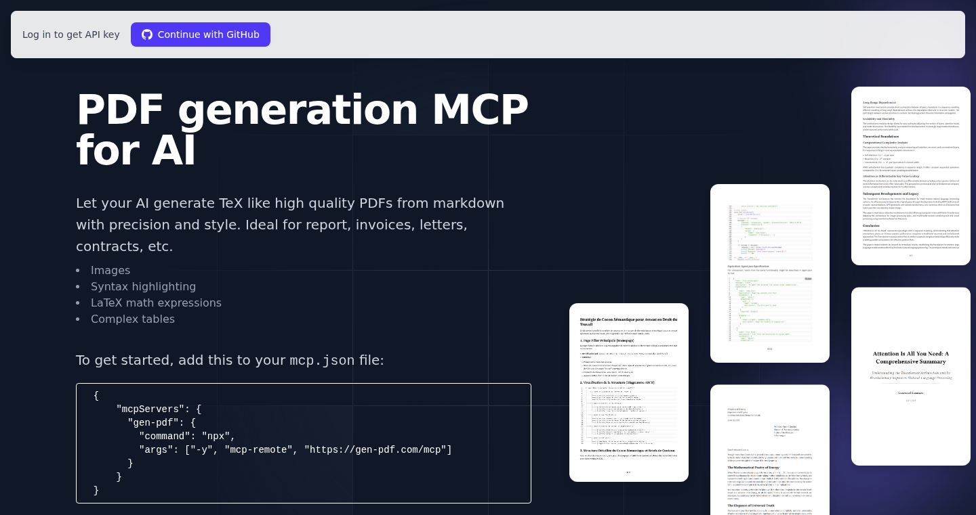Image resolution: width=976 pixels, height=515 pixels.
Task: Click the "args" line with the gen-pdf.com URL
Action: pos(296,450)
